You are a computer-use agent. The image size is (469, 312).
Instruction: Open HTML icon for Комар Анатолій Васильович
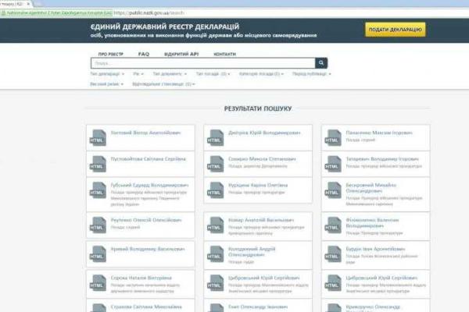click(216, 225)
